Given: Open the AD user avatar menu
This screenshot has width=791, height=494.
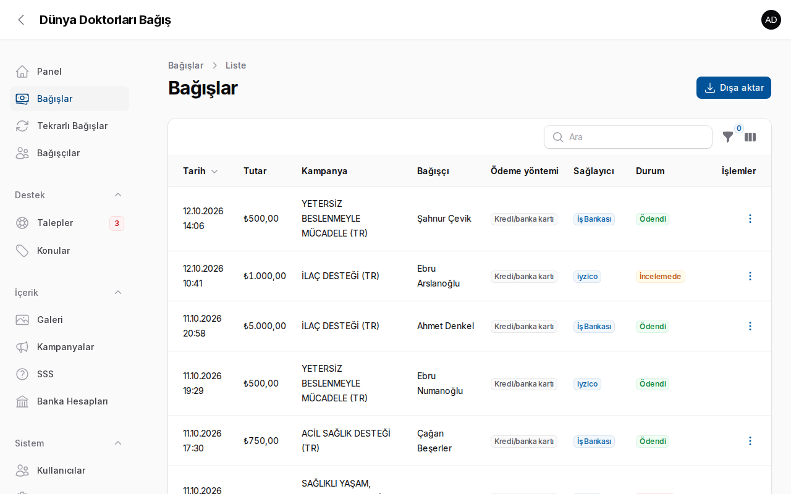Looking at the screenshot, I should pyautogui.click(x=771, y=20).
